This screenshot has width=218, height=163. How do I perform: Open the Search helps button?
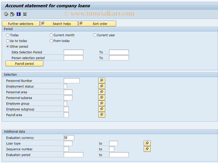coord(59,24)
